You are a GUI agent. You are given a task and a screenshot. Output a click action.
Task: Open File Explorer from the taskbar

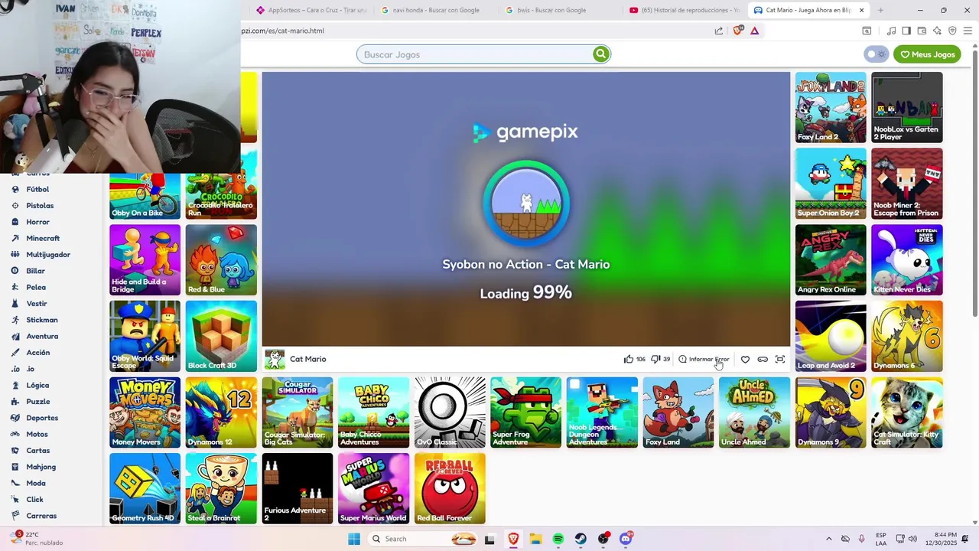coord(535,539)
